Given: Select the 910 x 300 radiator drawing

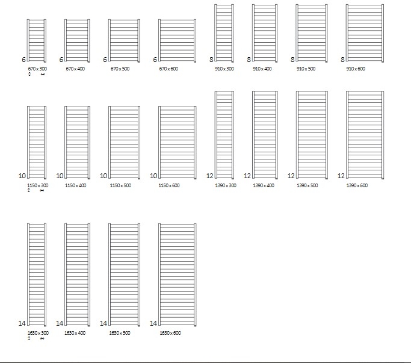Looking at the screenshot, I should pyautogui.click(x=224, y=33).
